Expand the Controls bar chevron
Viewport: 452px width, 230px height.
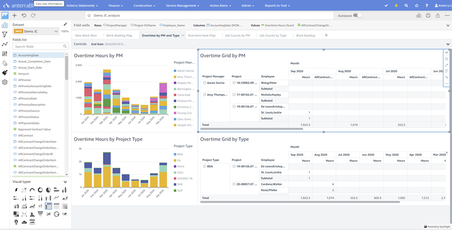pos(448,44)
